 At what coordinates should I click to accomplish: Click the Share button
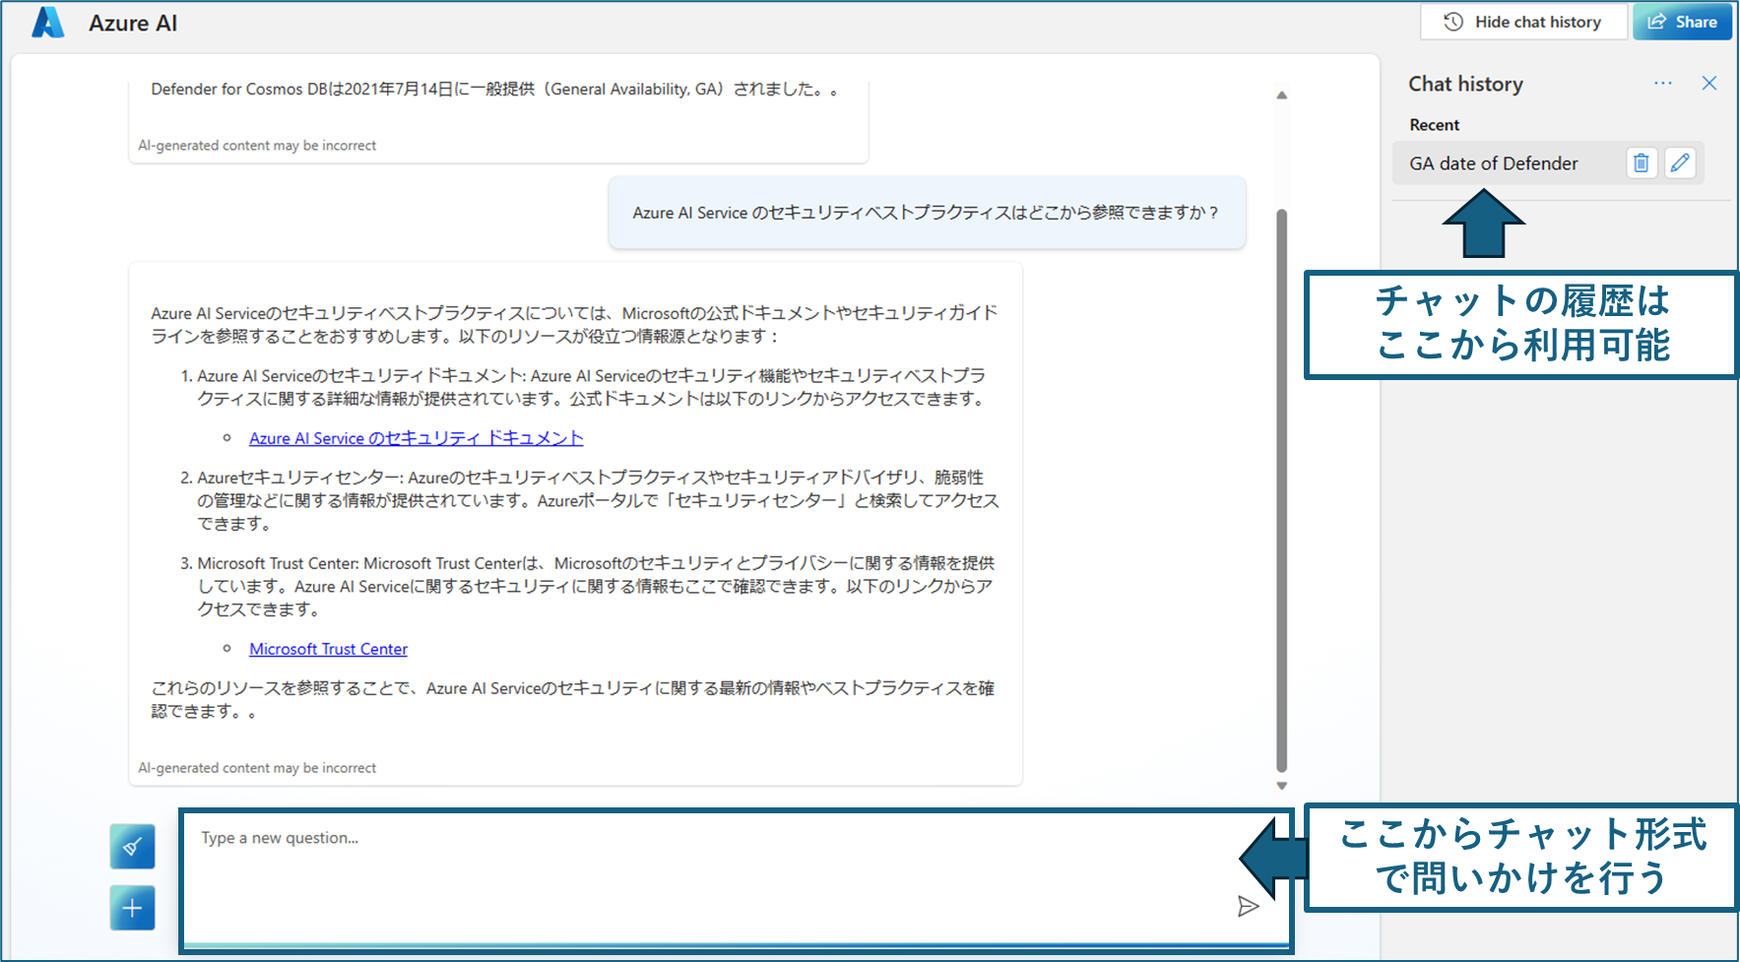tap(1682, 21)
